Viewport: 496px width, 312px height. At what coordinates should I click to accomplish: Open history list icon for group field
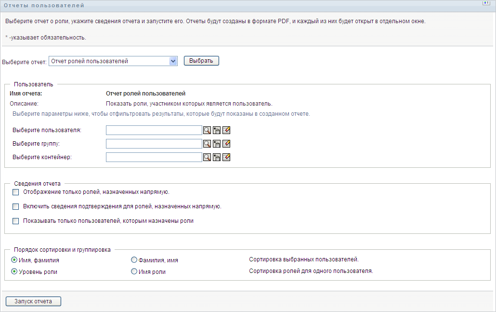click(x=217, y=144)
